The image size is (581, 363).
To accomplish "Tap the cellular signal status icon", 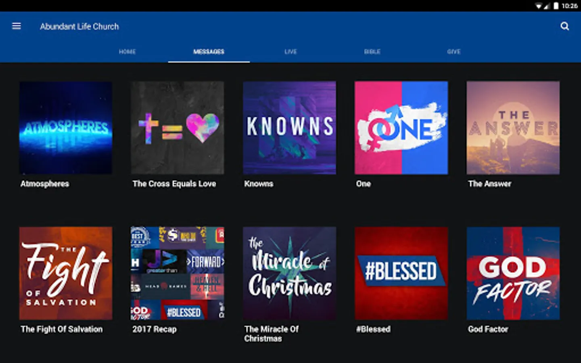I will click(547, 6).
